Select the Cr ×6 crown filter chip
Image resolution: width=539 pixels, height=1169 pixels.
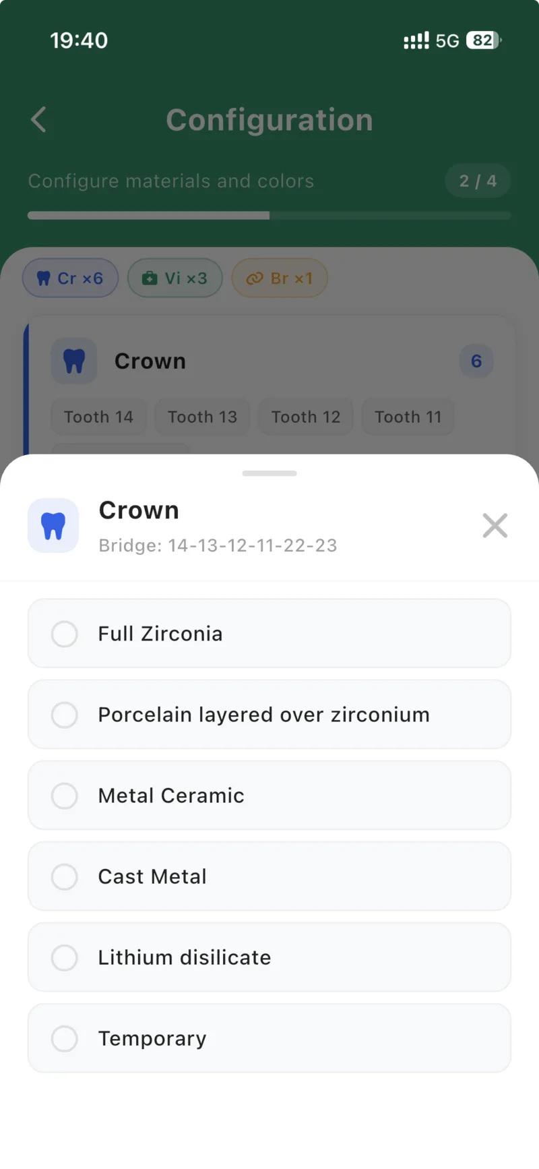[71, 278]
